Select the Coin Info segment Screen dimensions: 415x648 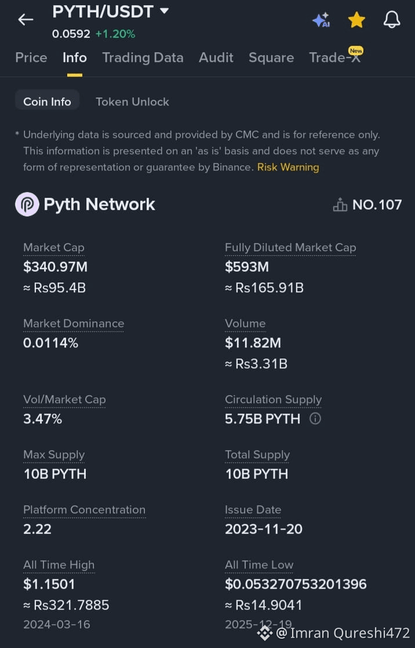coord(47,101)
